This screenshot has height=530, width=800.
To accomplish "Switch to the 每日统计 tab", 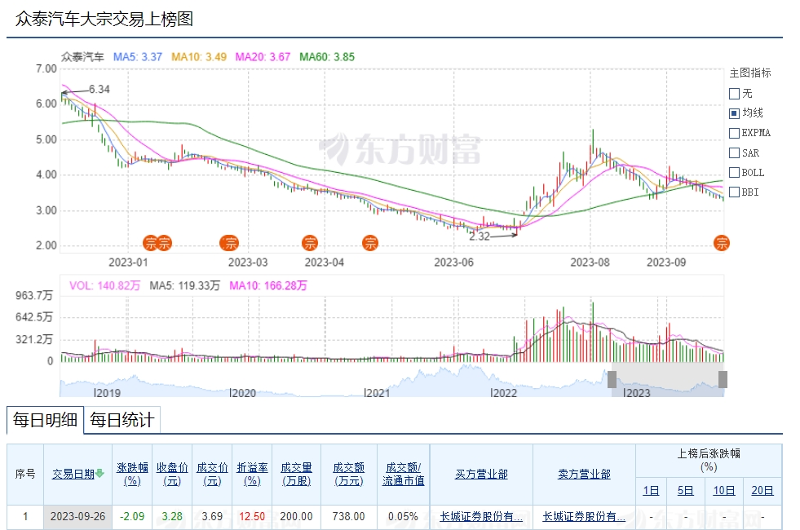I will pyautogui.click(x=122, y=421).
